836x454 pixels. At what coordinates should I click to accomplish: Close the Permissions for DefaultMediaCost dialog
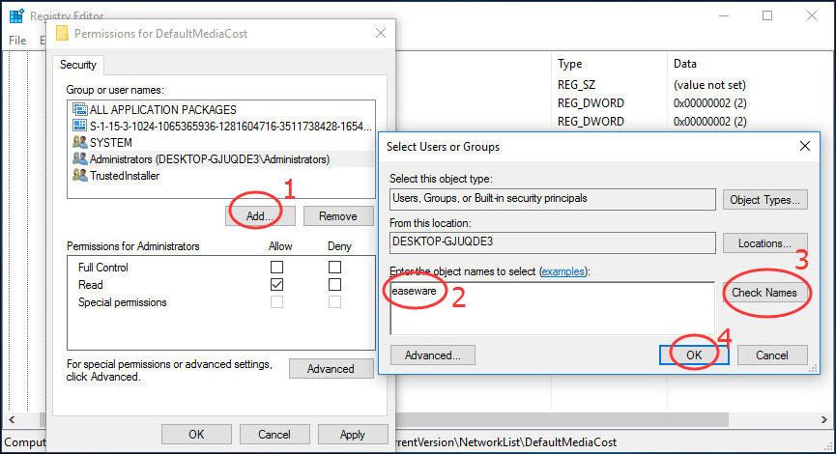381,33
